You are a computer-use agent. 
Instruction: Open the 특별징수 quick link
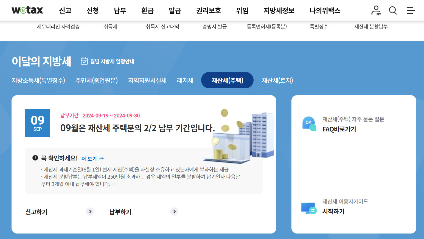(319, 27)
